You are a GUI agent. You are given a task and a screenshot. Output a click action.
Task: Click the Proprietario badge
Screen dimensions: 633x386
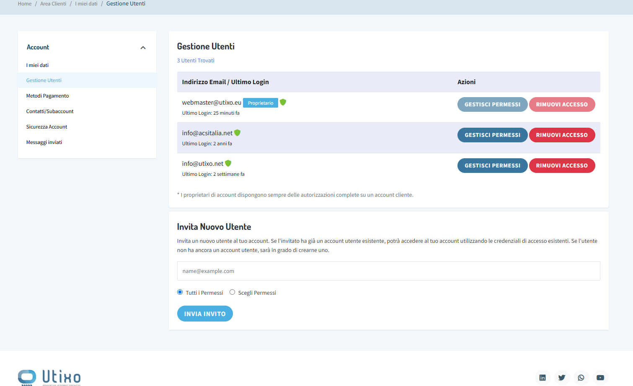tap(260, 103)
